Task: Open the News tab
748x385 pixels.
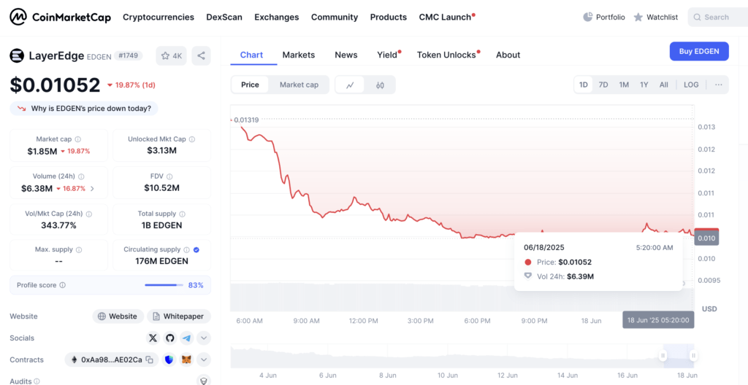Action: (x=346, y=55)
